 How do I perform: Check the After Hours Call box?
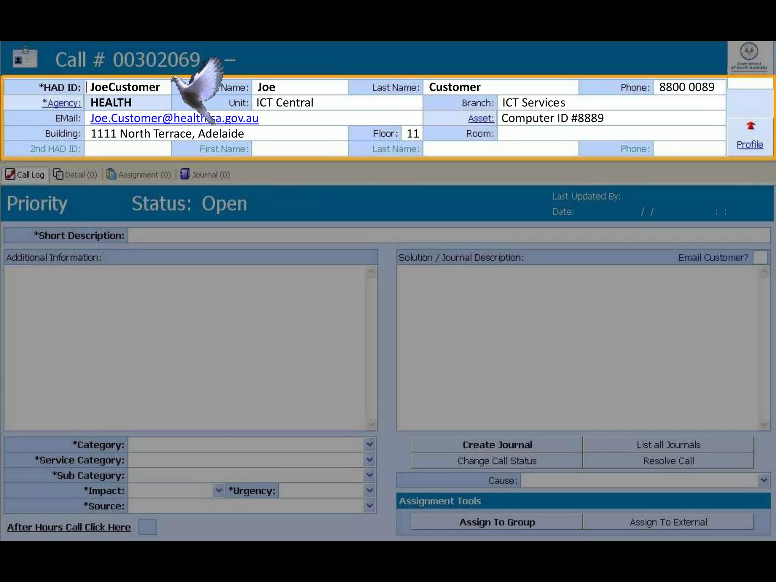pos(147,527)
